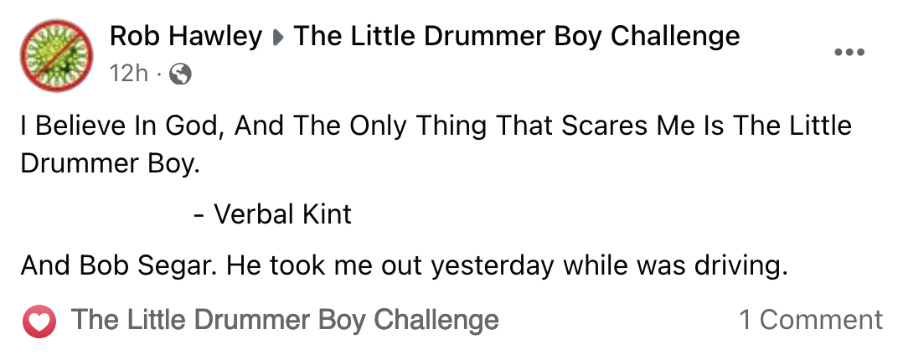Open the three-dot post options menu
Screen dimensions: 903x355
(x=849, y=53)
